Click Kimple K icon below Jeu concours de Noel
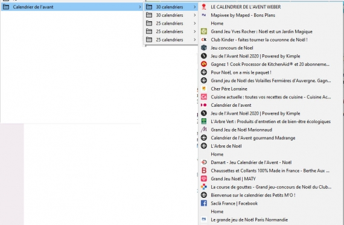The height and width of the screenshot is (225, 344). [204, 56]
